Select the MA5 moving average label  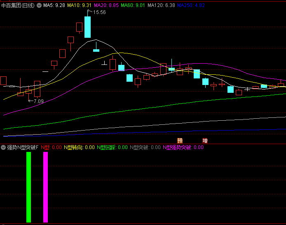[54, 6]
